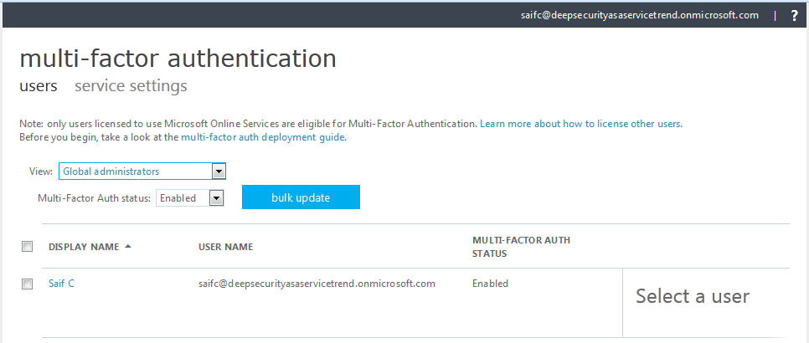The height and width of the screenshot is (343, 809).
Task: Click the DISPLAY NAME column header text
Action: (84, 247)
